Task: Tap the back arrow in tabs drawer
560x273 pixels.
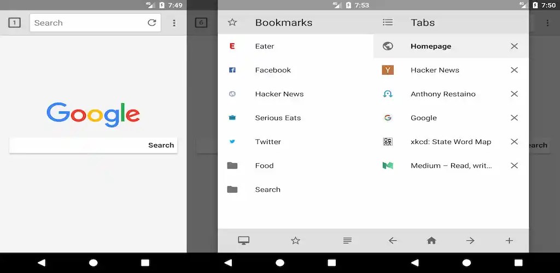Action: [x=393, y=241]
